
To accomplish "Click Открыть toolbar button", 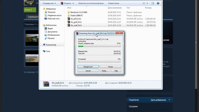I will click(66, 3).
